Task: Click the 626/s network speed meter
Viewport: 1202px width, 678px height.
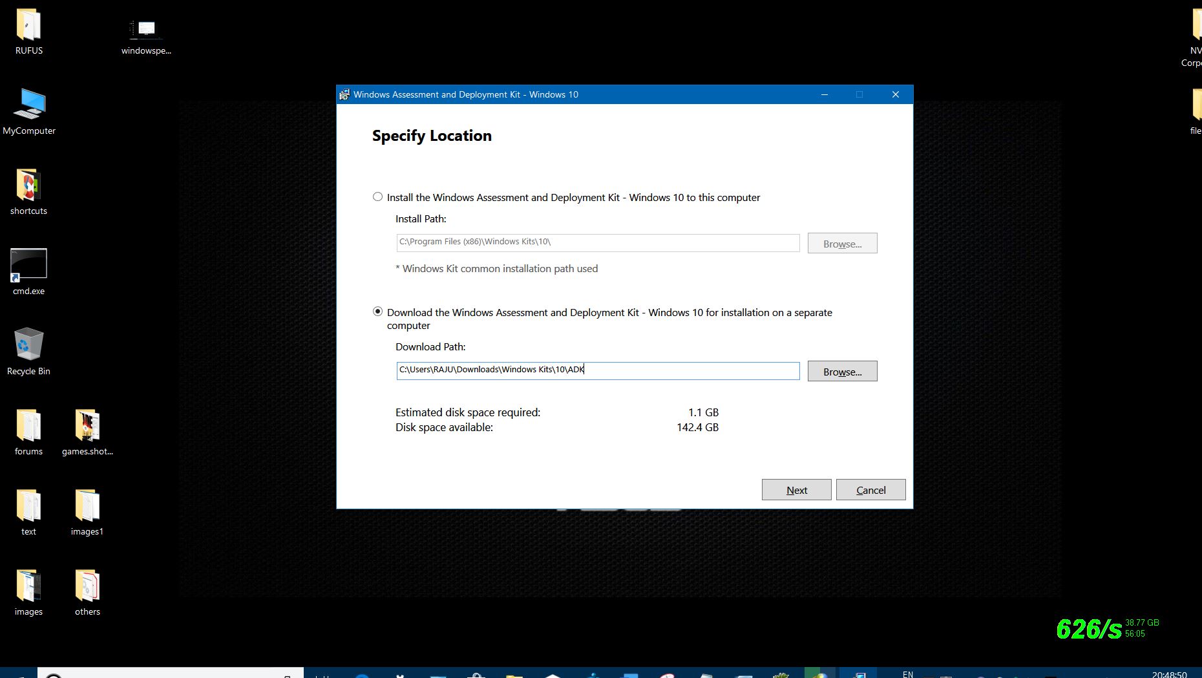Action: pos(1089,627)
